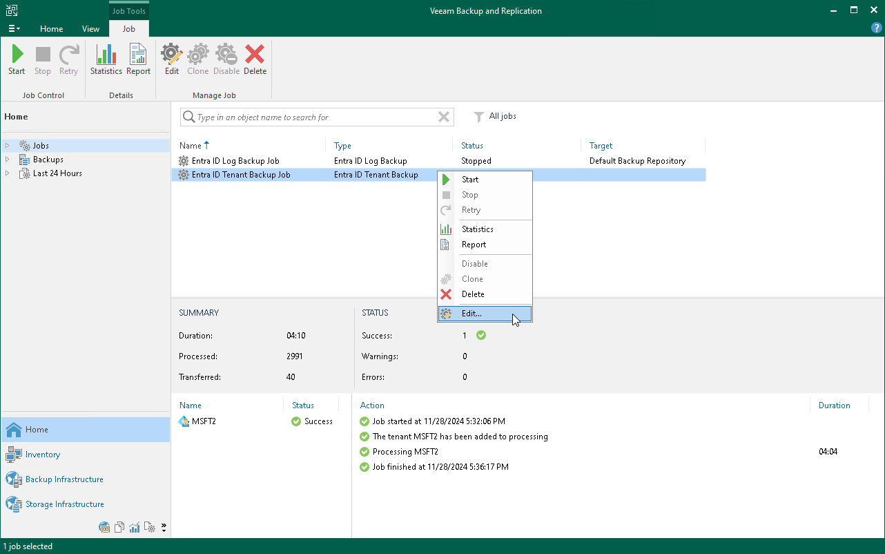Open the Tape Infrastructure icon in the navigation footer
885x554 pixels.
pos(105,528)
